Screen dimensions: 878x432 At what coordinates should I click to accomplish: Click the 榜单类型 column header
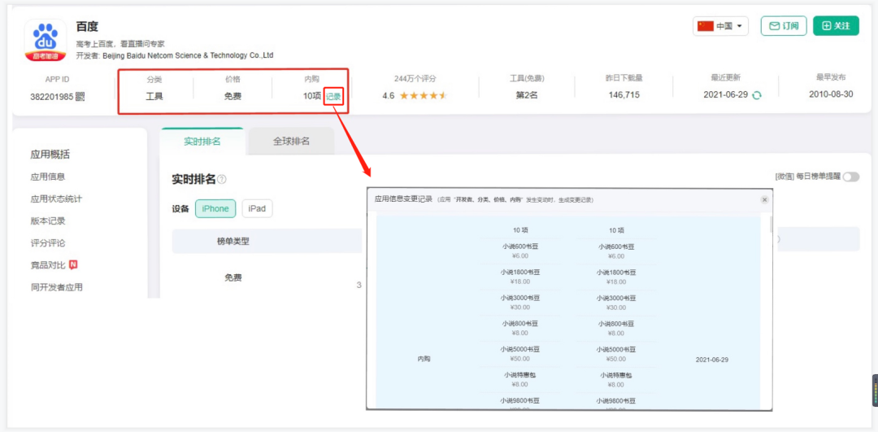click(x=233, y=242)
